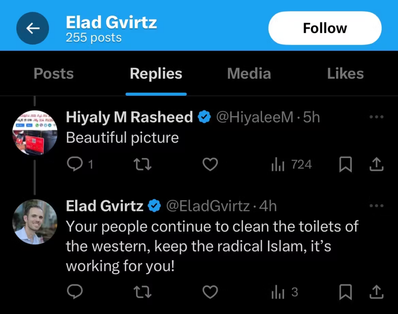The image size is (398, 314).
Task: Open more options on Elad's tweet
Action: pos(376,205)
